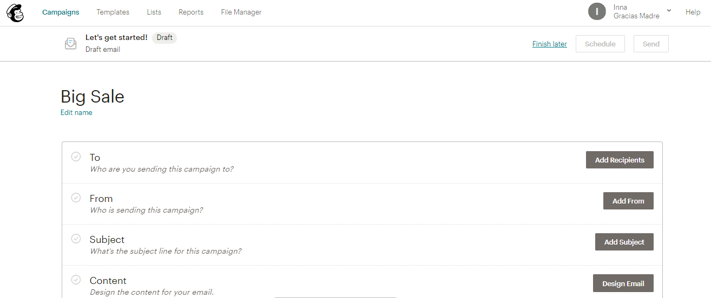Screen dimensions: 711x298
Task: Open the Lists page
Action: pyautogui.click(x=154, y=12)
